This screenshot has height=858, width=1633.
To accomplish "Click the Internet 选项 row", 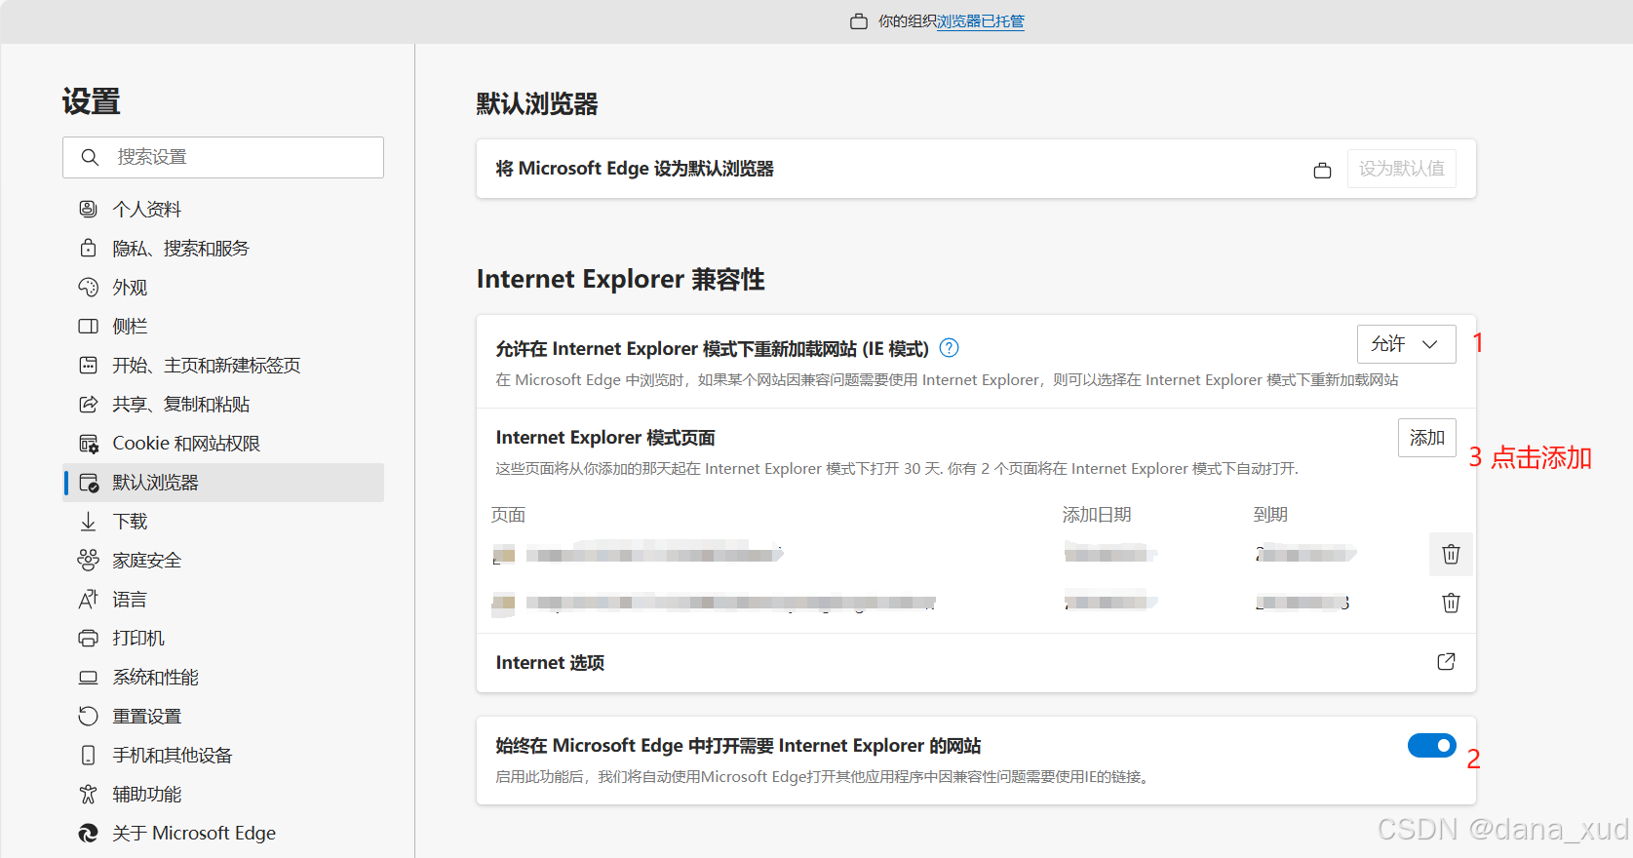I will coord(976,663).
